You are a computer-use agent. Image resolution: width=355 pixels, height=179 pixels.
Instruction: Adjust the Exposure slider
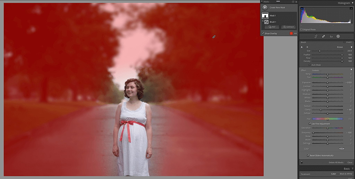coord(327,83)
